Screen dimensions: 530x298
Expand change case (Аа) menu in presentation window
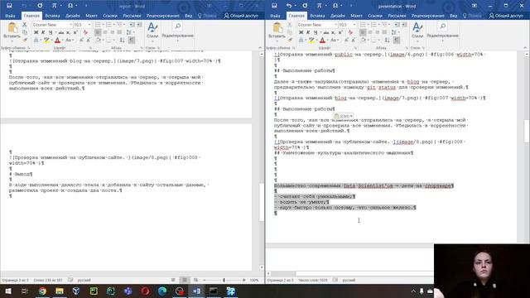pyautogui.click(x=334, y=41)
